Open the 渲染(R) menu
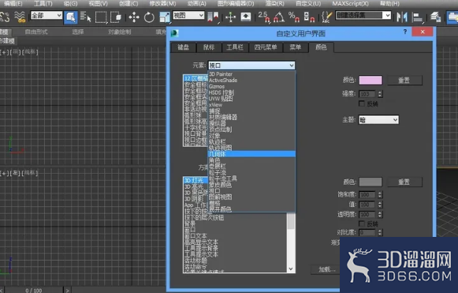This screenshot has width=458, height=293. click(274, 3)
